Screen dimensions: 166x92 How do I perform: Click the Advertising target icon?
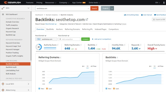(x=3, y=90)
